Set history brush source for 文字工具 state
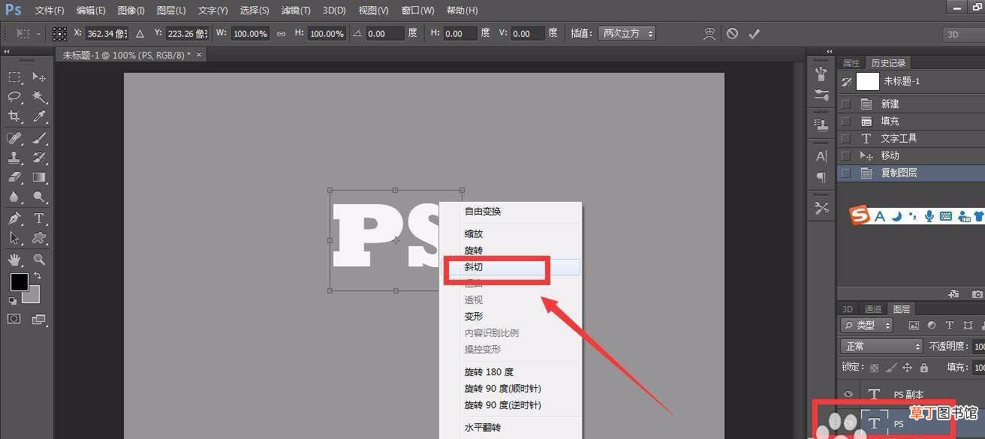The image size is (985, 439). [846, 138]
